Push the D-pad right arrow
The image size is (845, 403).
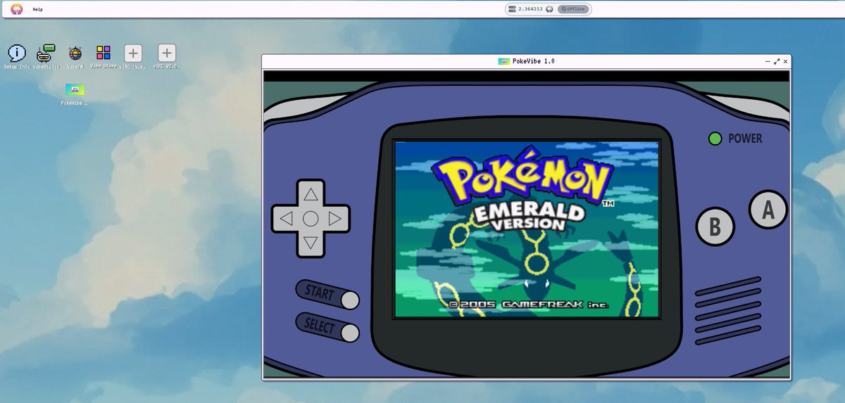point(335,219)
